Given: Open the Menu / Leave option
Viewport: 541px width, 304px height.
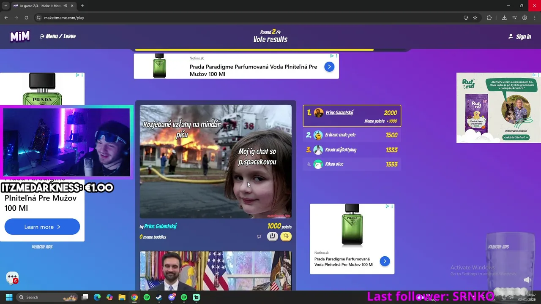Looking at the screenshot, I should click(58, 36).
